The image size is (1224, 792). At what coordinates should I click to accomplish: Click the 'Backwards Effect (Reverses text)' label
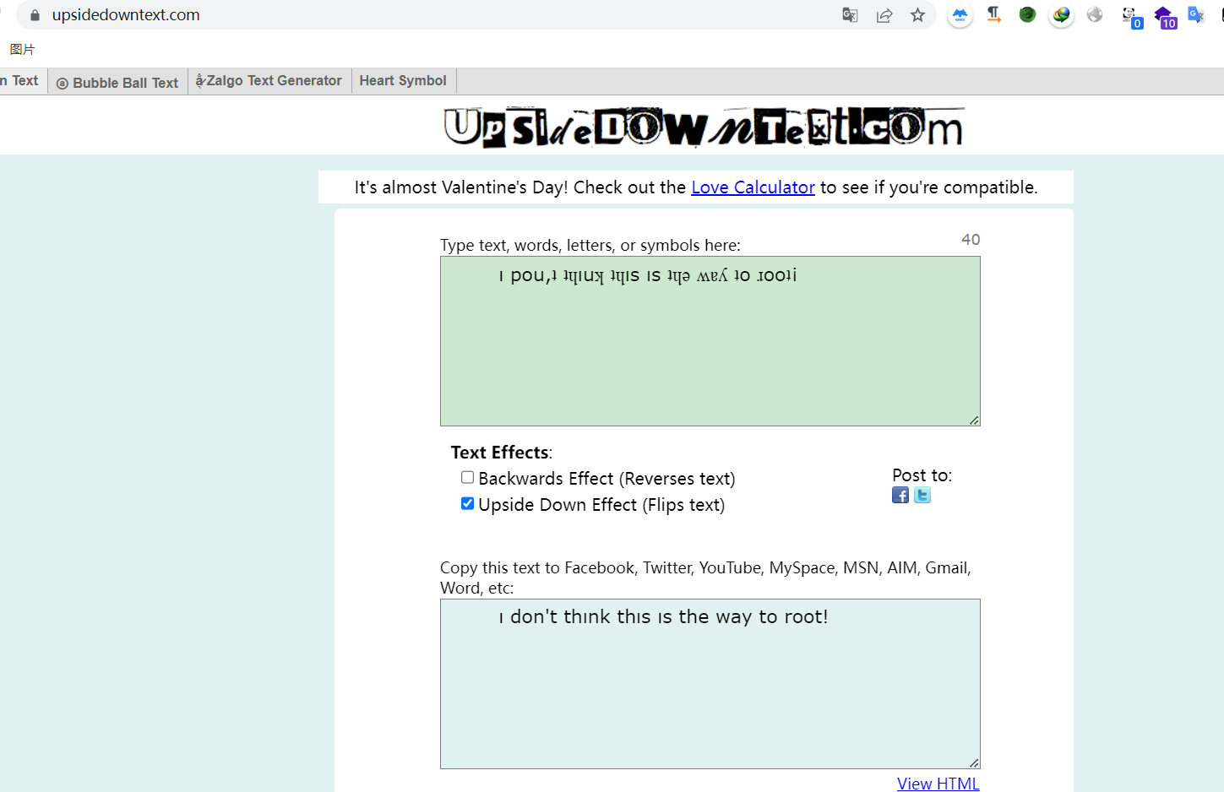607,479
